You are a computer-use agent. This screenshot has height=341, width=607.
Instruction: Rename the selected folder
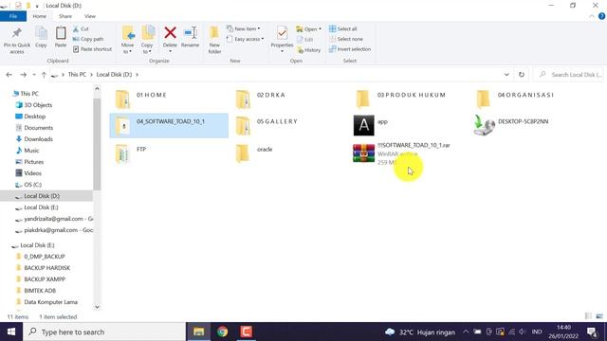[x=190, y=38]
